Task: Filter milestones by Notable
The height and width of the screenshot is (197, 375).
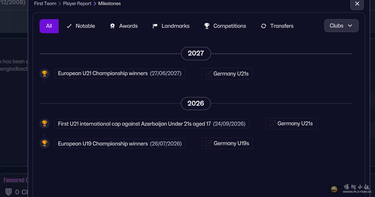Action: point(80,26)
